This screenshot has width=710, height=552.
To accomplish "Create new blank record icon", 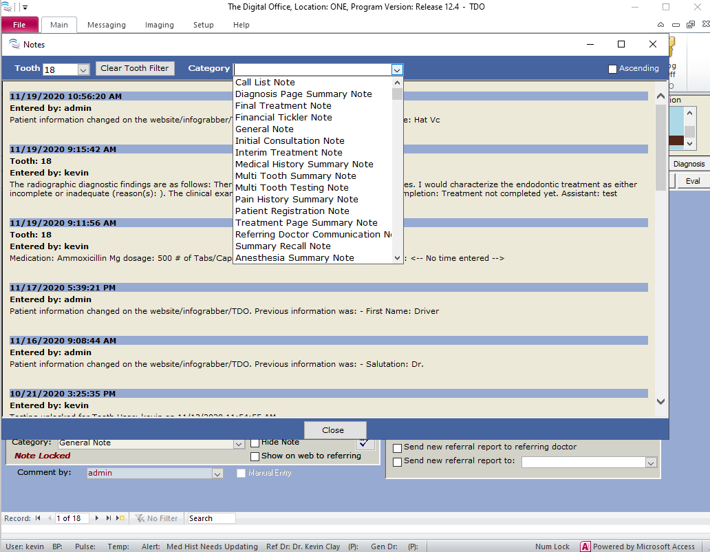I will pos(120,518).
